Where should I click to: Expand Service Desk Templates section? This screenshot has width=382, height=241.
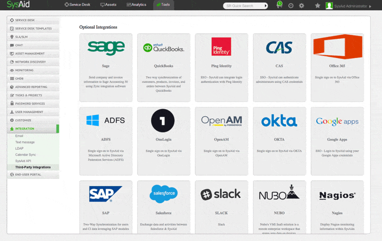[x=33, y=28]
